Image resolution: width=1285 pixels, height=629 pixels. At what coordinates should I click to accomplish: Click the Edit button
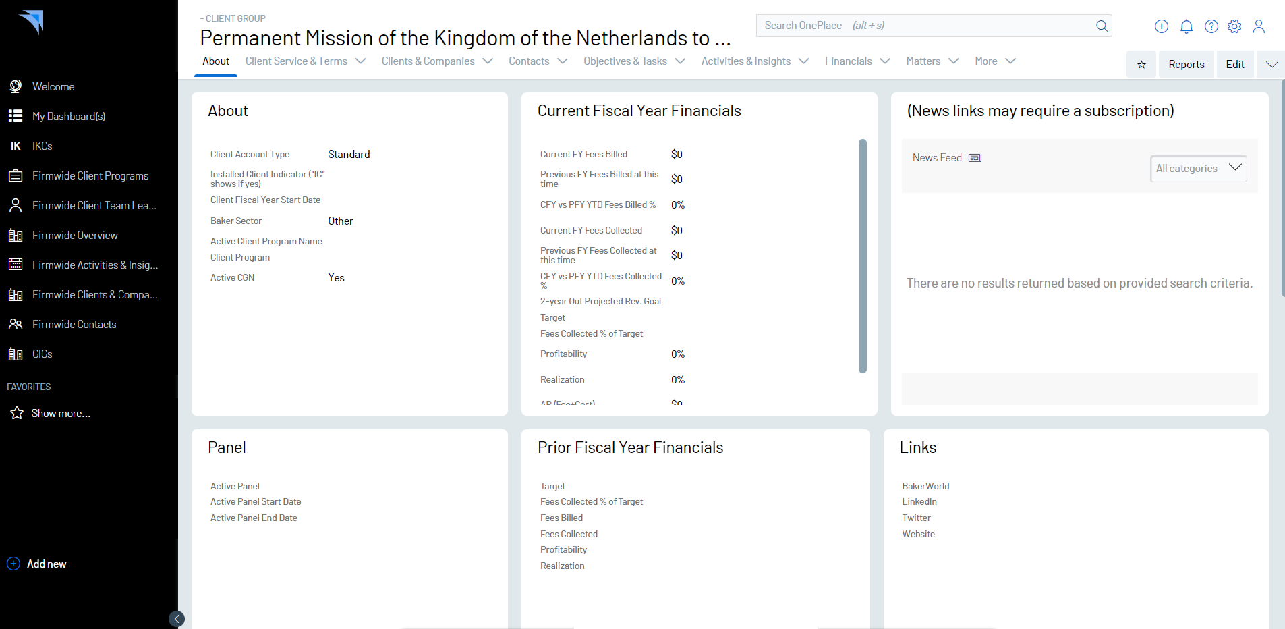point(1234,65)
